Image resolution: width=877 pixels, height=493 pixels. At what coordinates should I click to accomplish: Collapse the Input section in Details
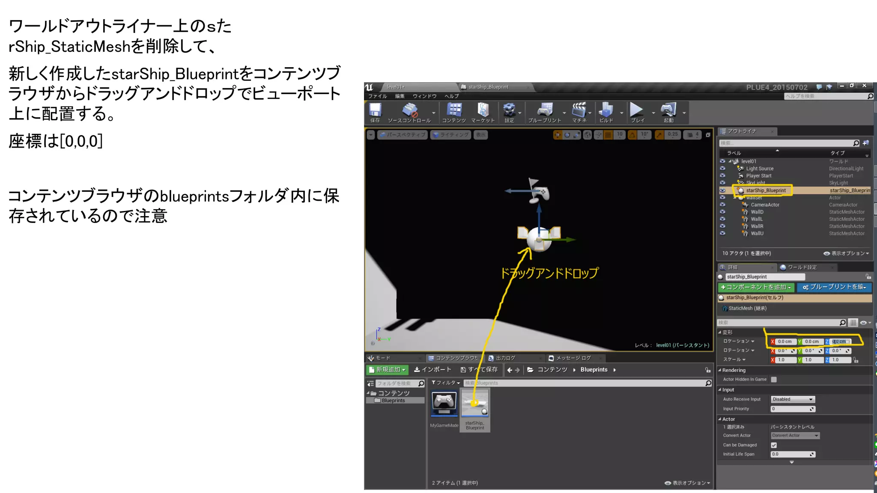[x=720, y=390]
